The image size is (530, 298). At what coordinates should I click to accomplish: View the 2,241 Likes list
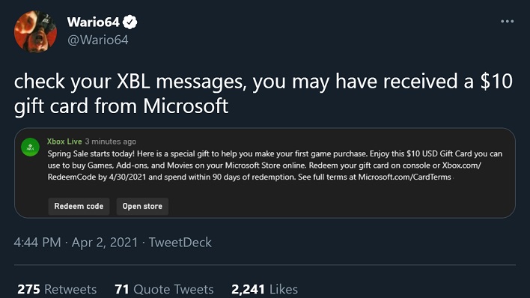pyautogui.click(x=265, y=289)
